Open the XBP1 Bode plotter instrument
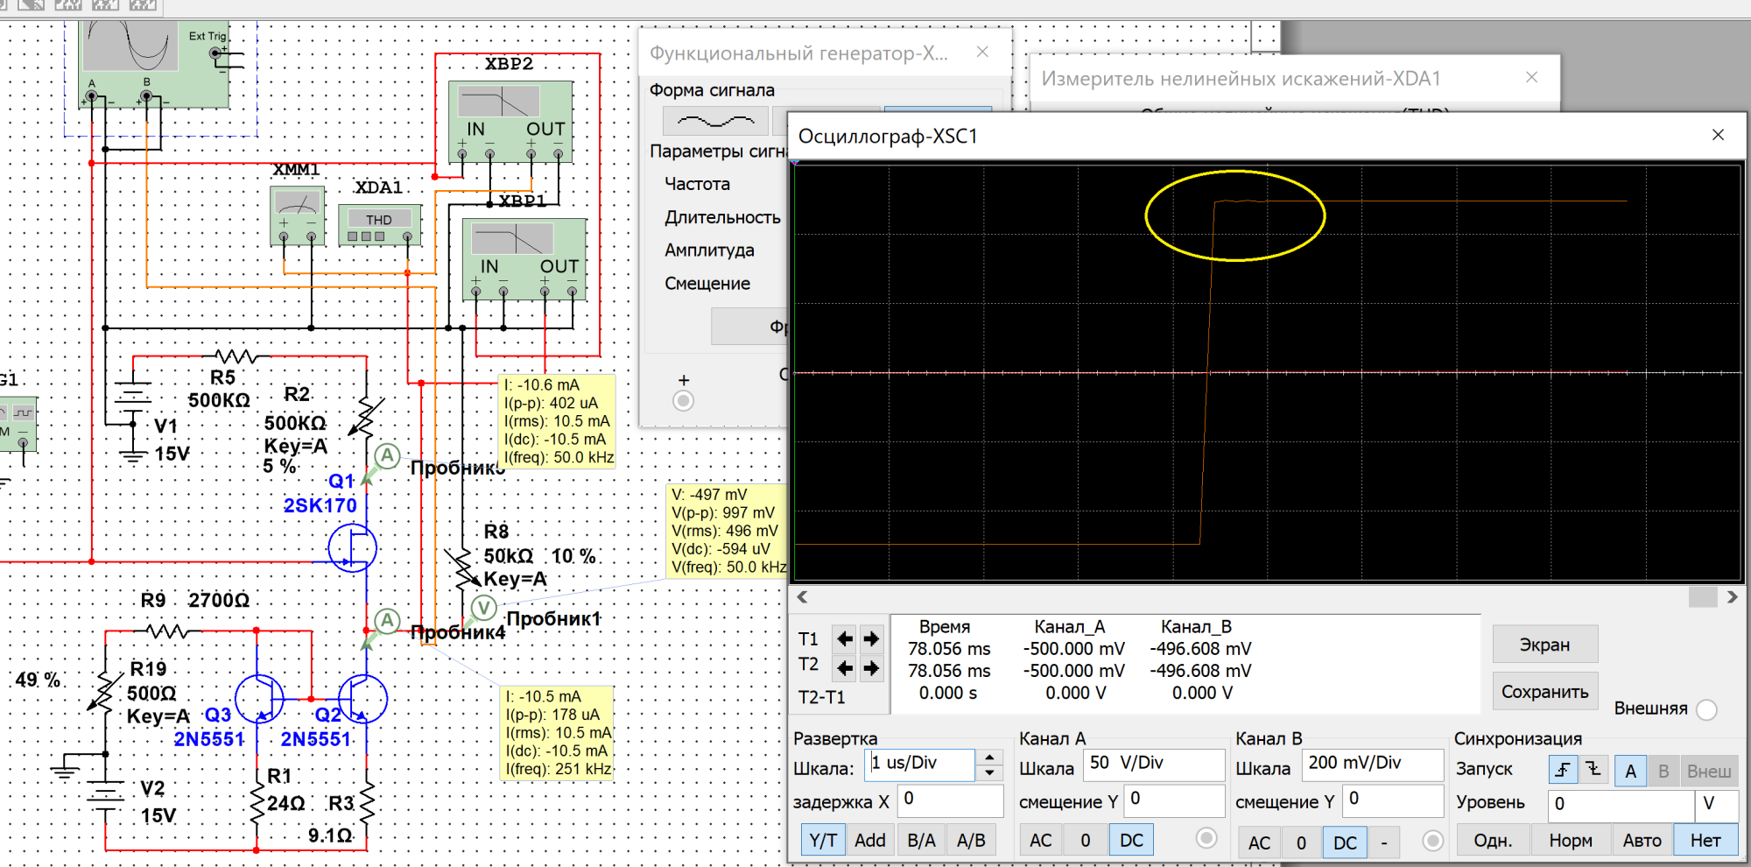 pyautogui.click(x=524, y=258)
